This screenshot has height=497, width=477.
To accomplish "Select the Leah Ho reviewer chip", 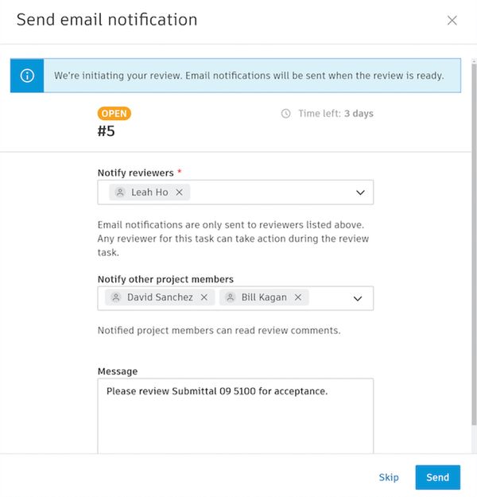I will tap(149, 192).
